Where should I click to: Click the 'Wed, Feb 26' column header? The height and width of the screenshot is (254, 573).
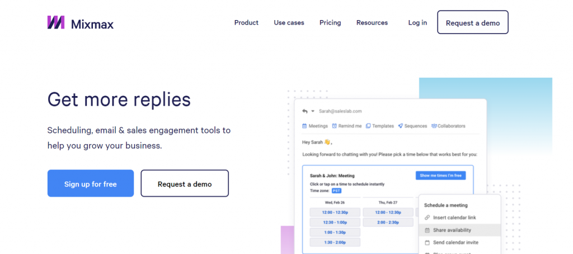pos(335,202)
